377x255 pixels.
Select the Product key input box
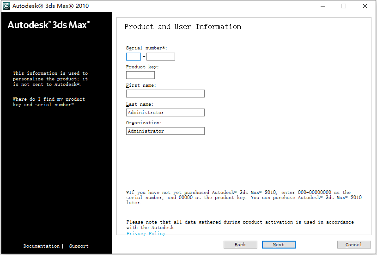click(x=140, y=75)
